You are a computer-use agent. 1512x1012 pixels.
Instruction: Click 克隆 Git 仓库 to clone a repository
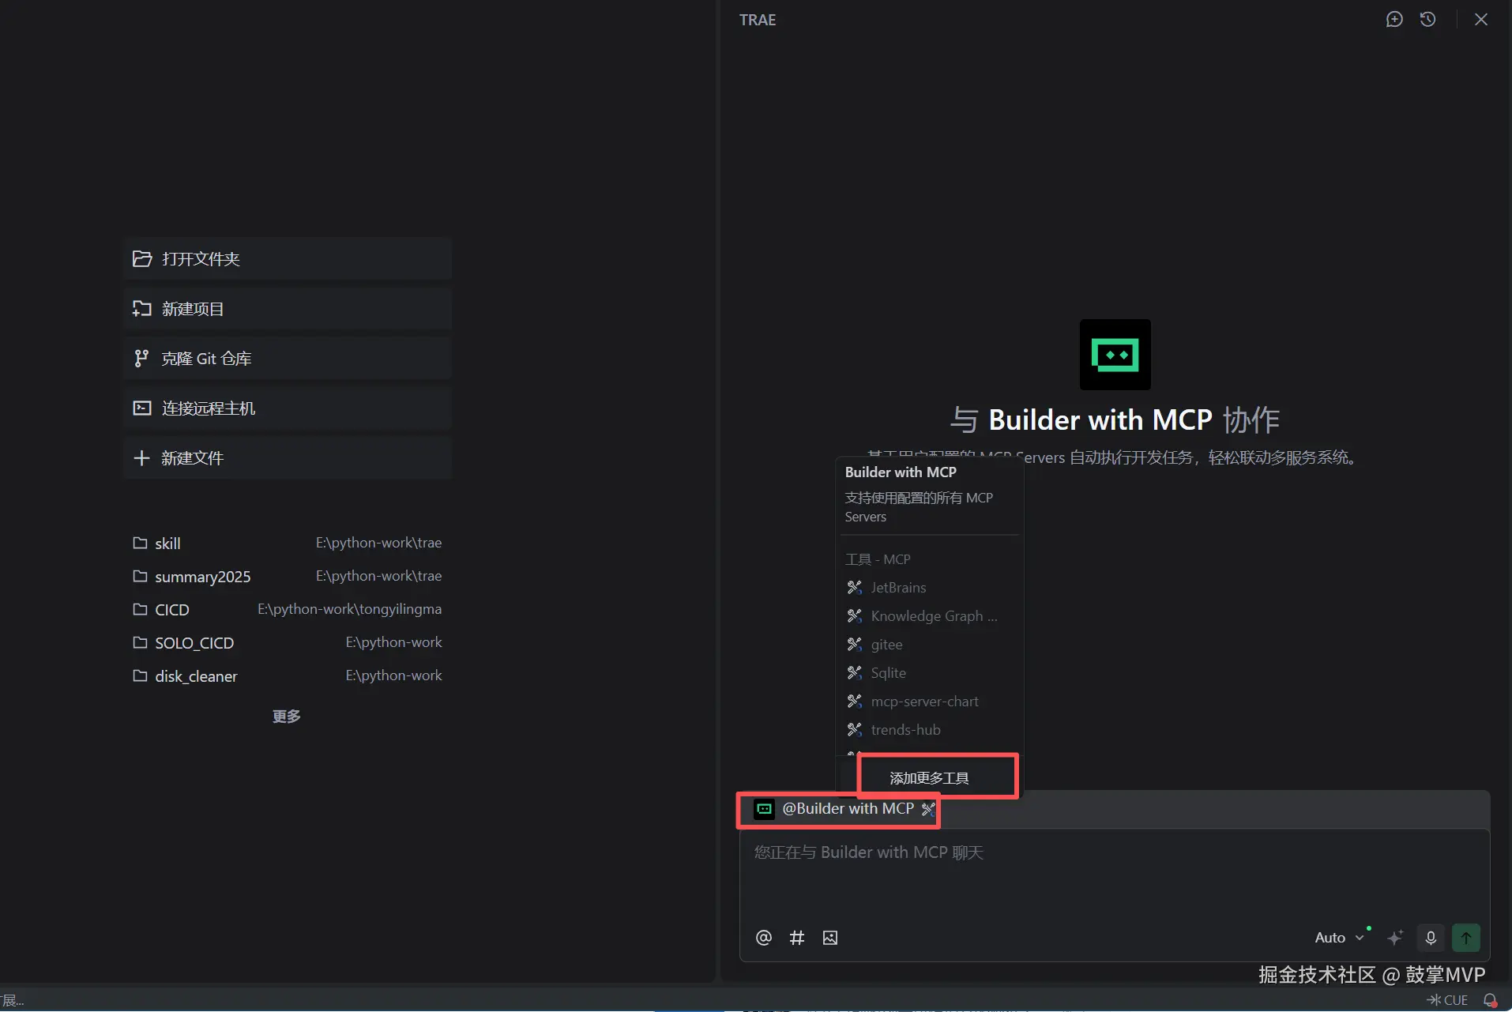click(x=288, y=359)
